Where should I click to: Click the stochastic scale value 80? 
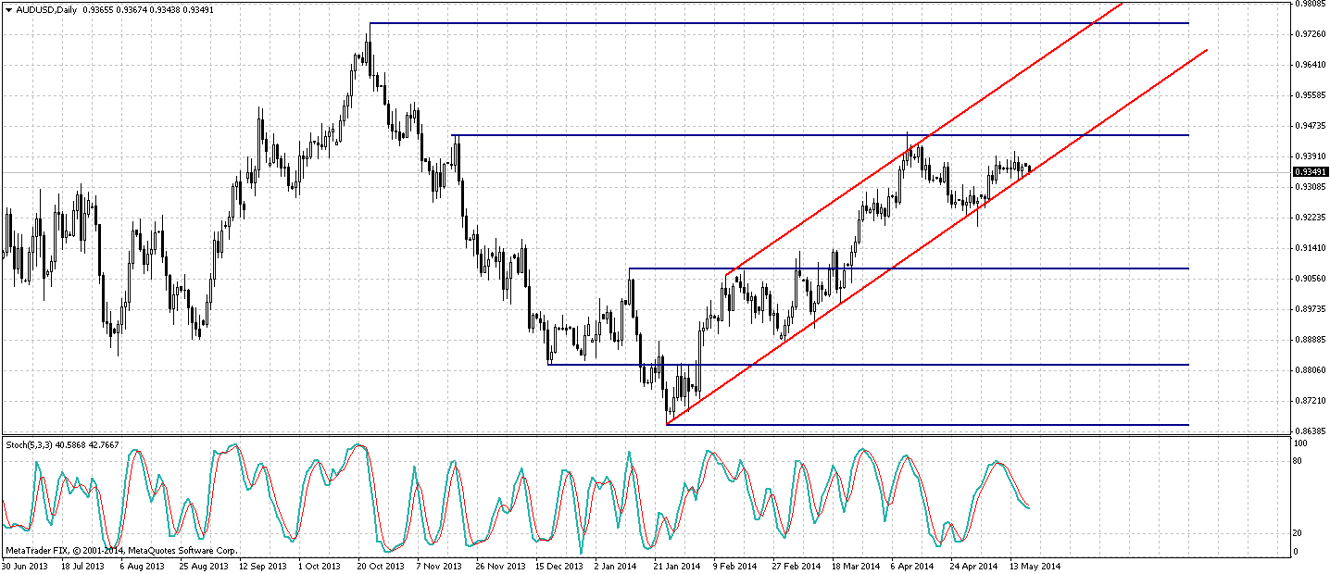[1300, 461]
